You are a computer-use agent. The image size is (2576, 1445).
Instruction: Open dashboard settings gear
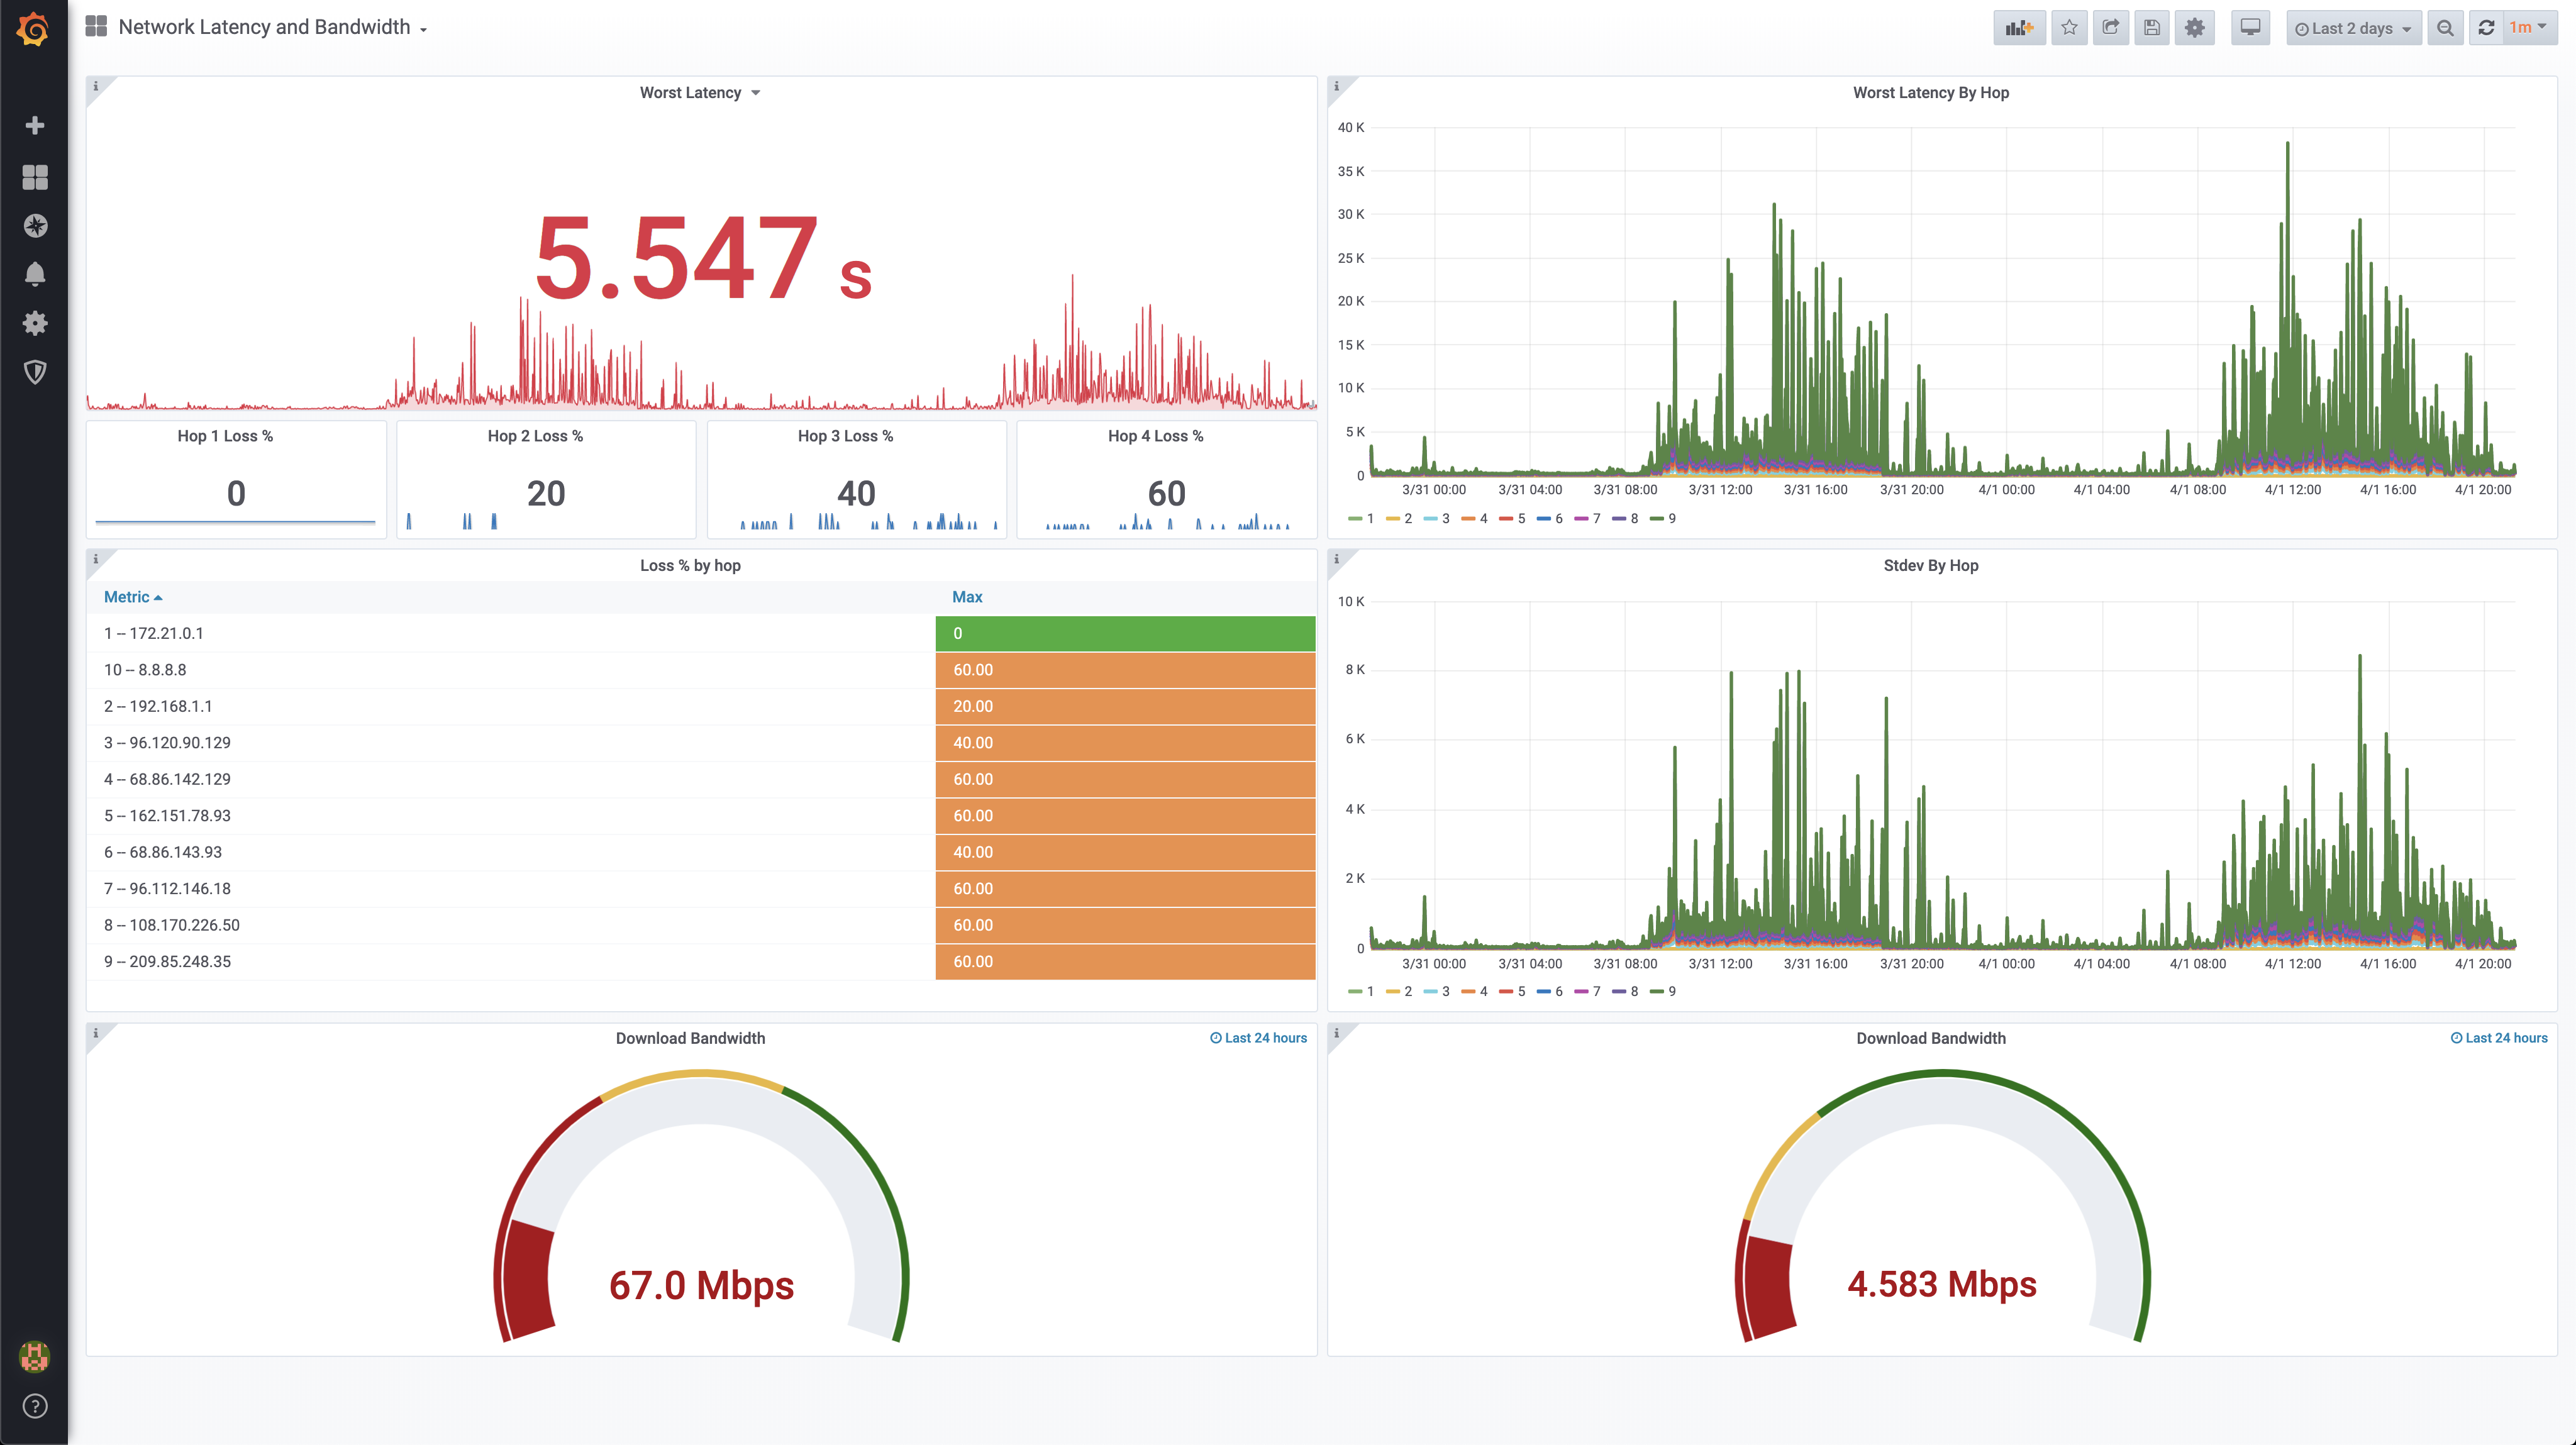(x=2195, y=27)
